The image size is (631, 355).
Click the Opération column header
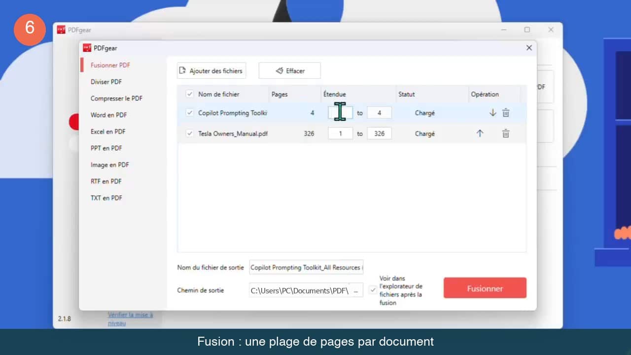(x=485, y=94)
